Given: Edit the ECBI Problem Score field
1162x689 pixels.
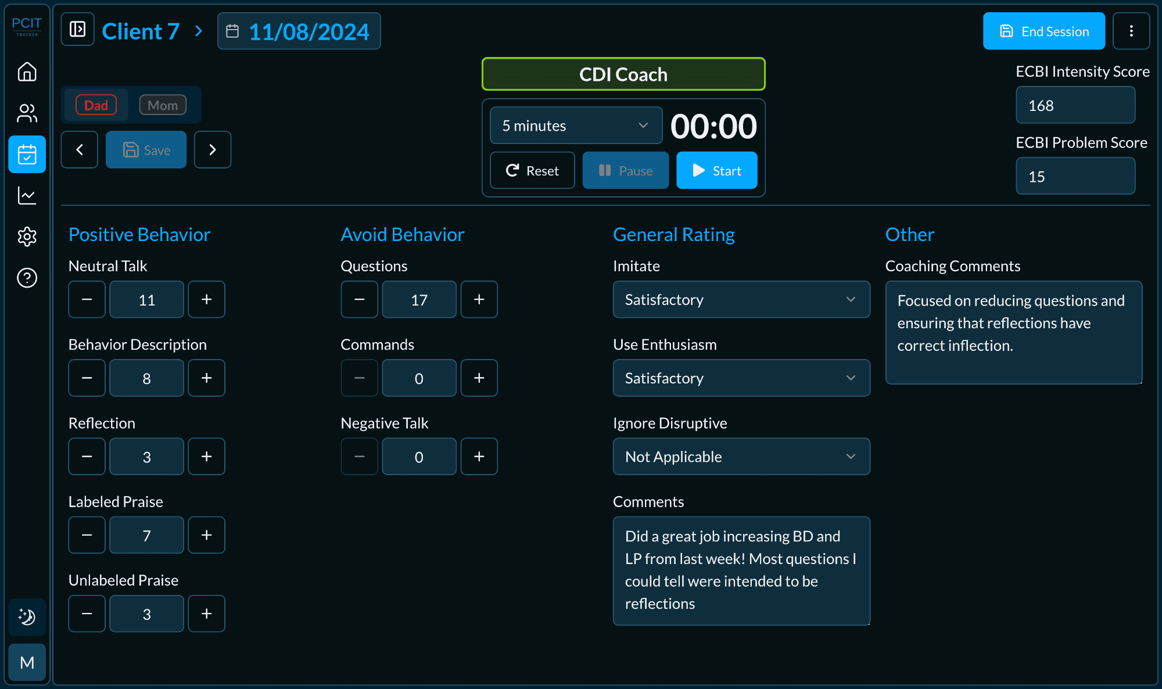Looking at the screenshot, I should 1075,176.
